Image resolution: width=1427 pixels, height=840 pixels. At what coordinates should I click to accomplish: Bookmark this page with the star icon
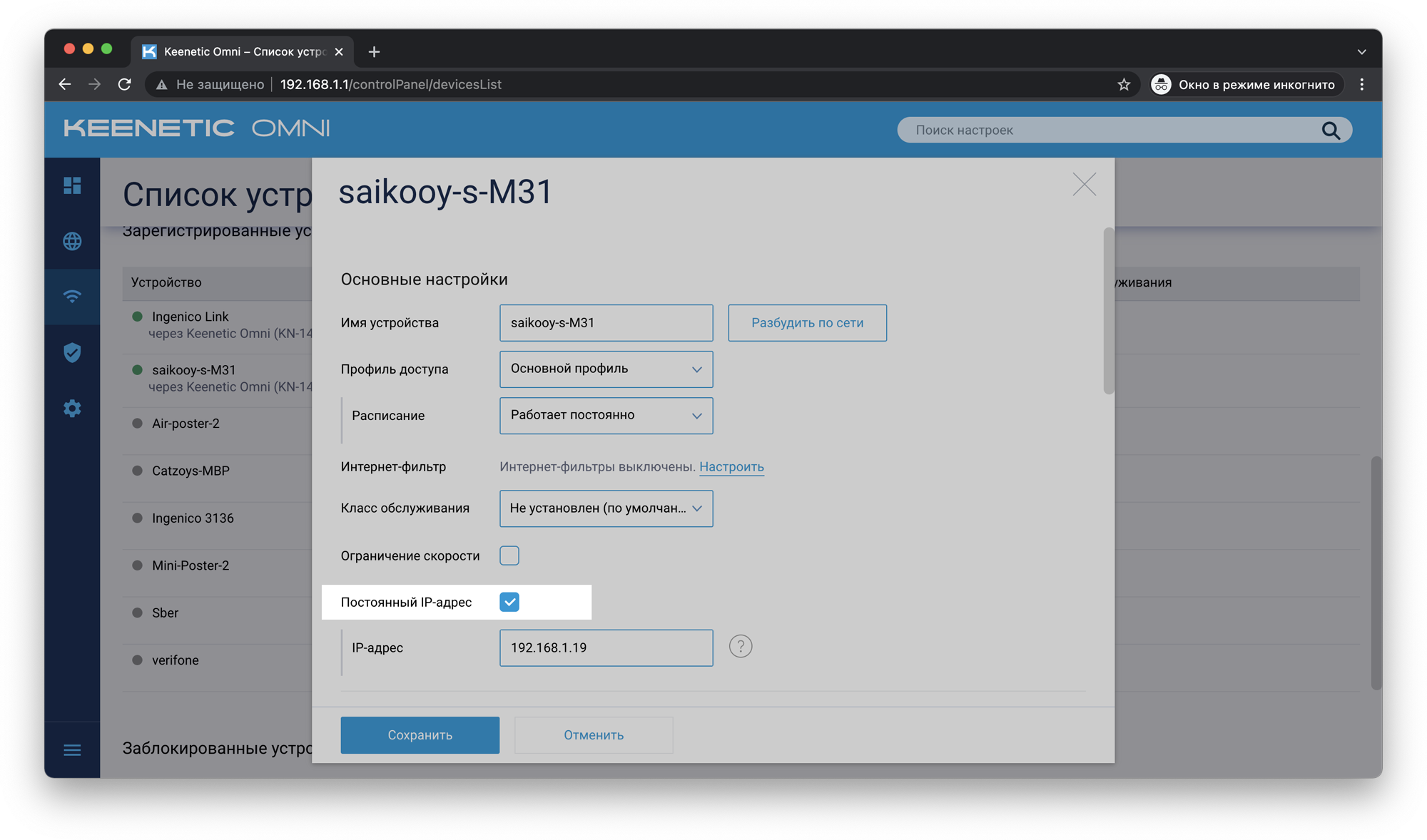1124,84
